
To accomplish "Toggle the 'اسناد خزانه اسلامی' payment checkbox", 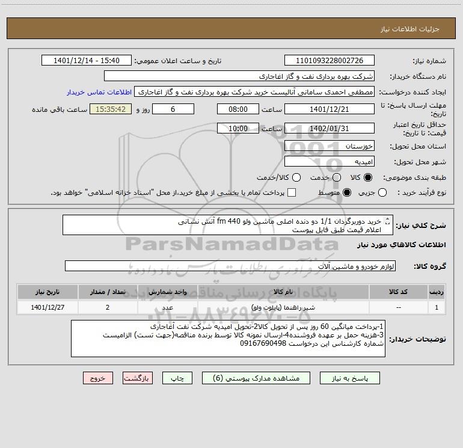I will [x=292, y=192].
